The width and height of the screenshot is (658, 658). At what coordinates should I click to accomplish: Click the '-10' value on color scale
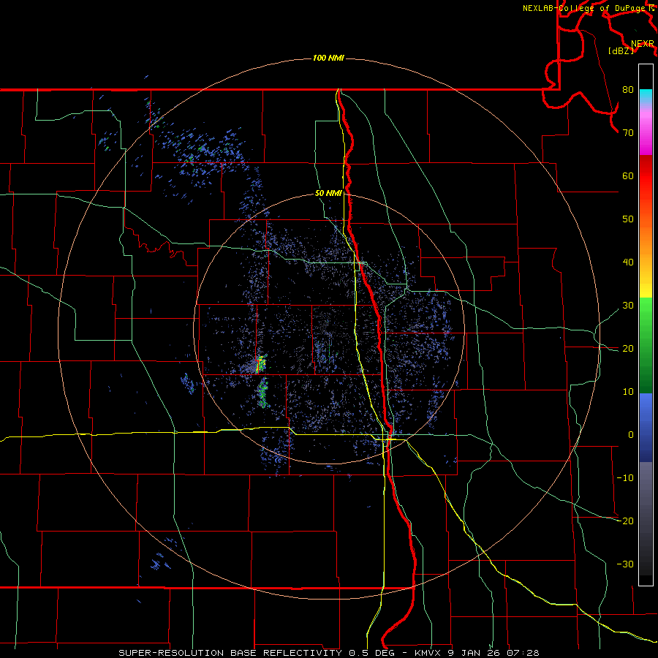coord(625,478)
